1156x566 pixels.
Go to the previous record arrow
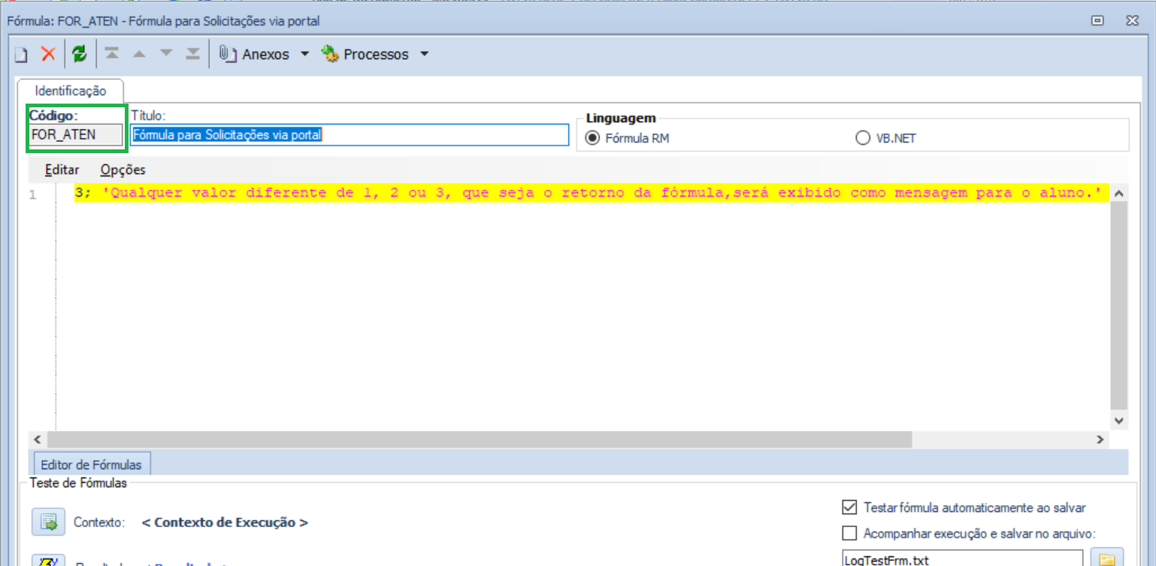[x=138, y=53]
